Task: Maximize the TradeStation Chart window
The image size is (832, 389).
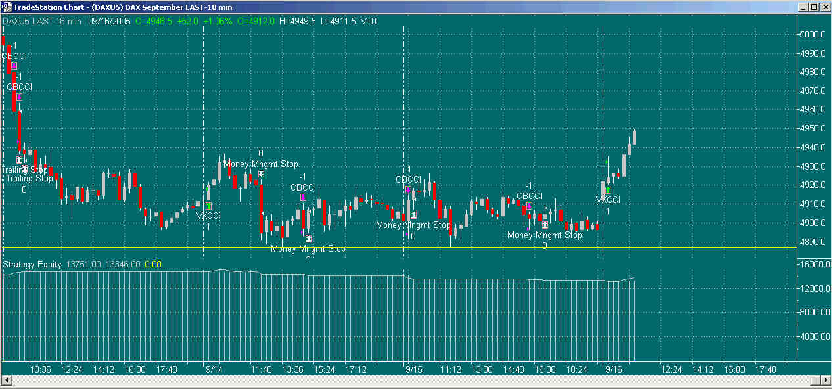Action: pyautogui.click(x=814, y=7)
